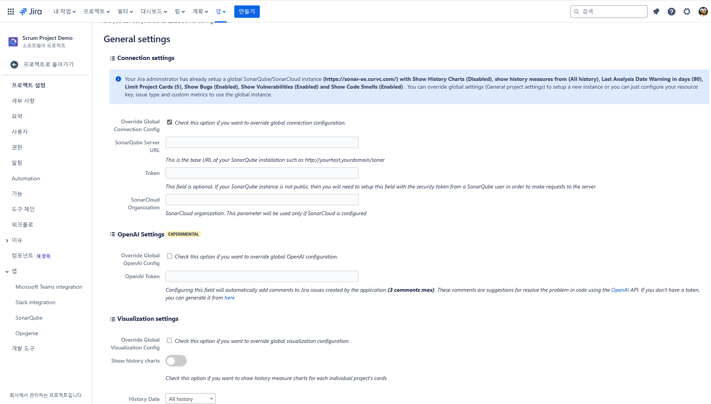Viewport: 711px width, 404px height.
Task: Click the Scrum Project Demo project name
Action: pos(48,38)
